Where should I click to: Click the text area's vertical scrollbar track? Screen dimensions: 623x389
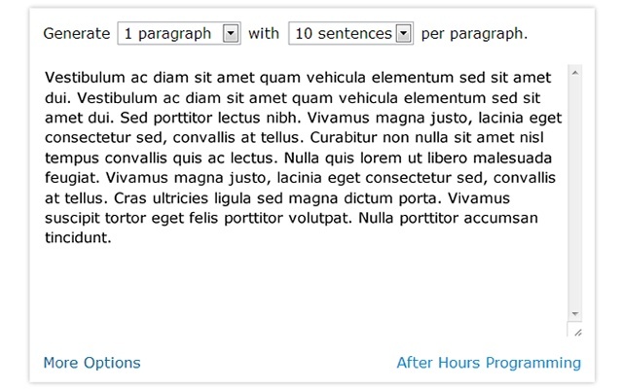point(575,194)
